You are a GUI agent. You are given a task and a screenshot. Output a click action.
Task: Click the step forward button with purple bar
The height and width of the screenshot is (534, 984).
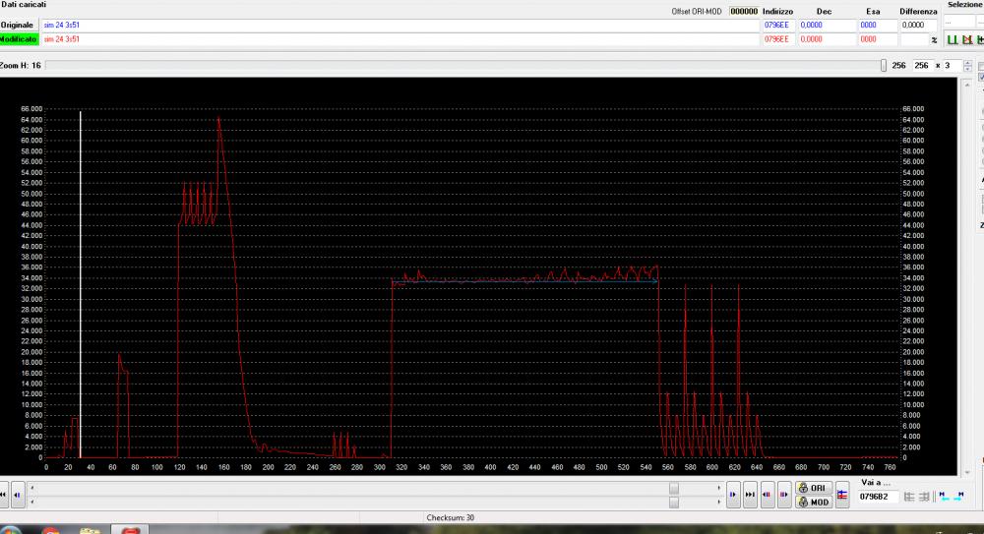pyautogui.click(x=784, y=495)
